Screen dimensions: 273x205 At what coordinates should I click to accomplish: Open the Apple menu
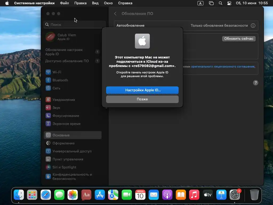click(x=7, y=3)
